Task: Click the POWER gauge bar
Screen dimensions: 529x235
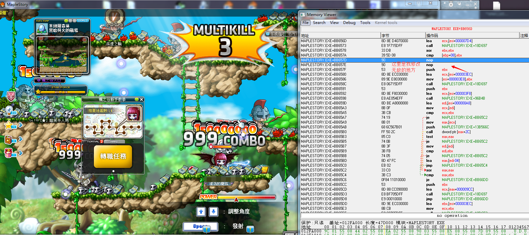Action: click(246, 197)
